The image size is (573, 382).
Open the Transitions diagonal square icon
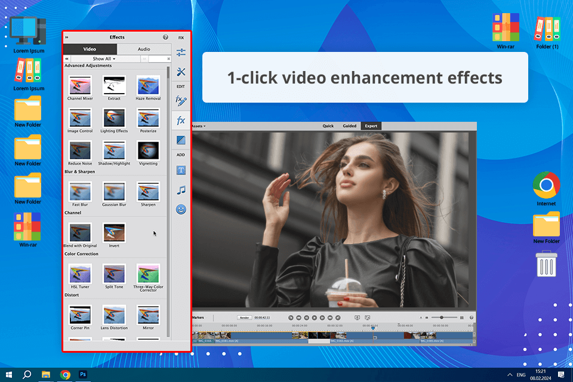(181, 140)
